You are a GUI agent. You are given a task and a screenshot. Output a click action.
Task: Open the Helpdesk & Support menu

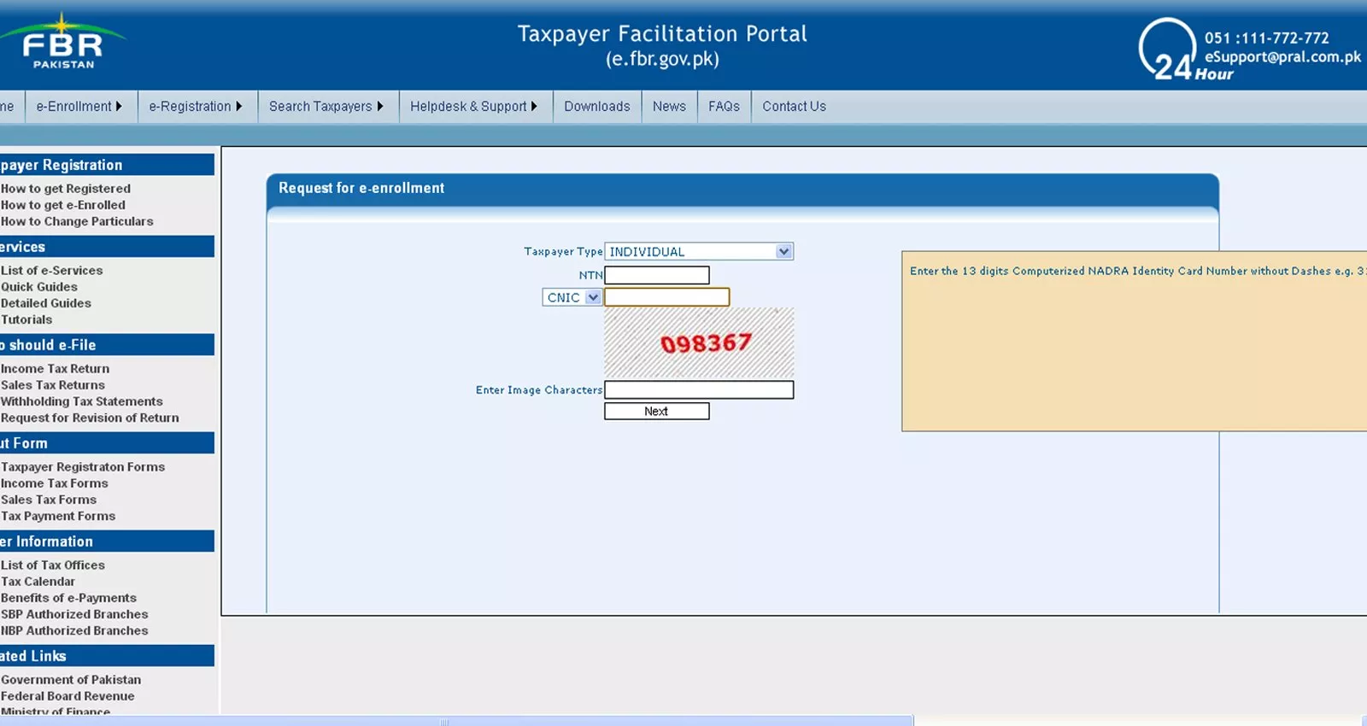coord(474,107)
